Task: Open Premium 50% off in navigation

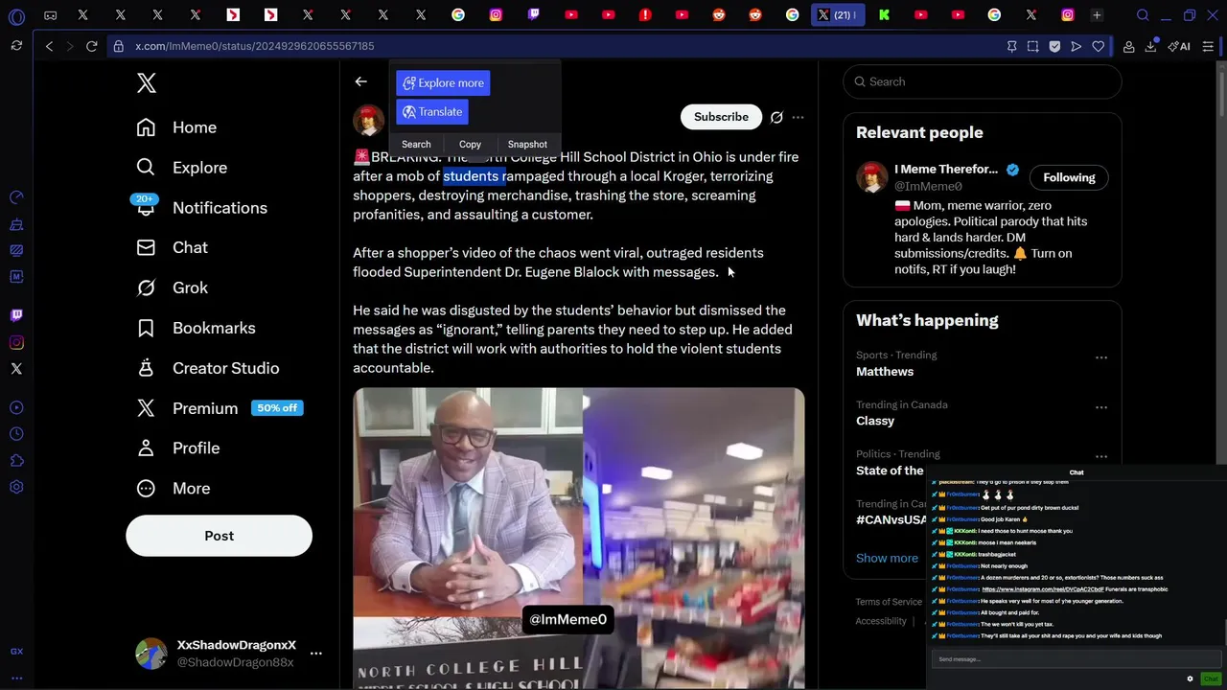Action: pyautogui.click(x=220, y=408)
